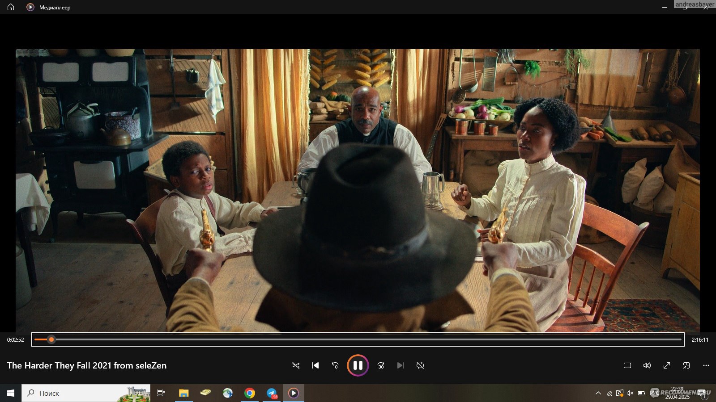Click the Поиск taskbar search box
This screenshot has height=402, width=716.
tap(86, 393)
